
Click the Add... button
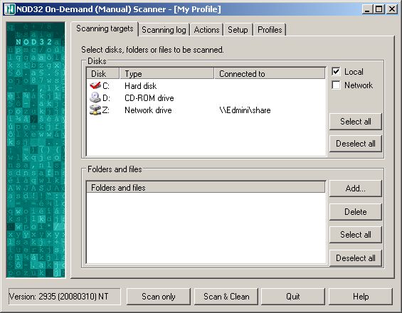[x=356, y=189]
